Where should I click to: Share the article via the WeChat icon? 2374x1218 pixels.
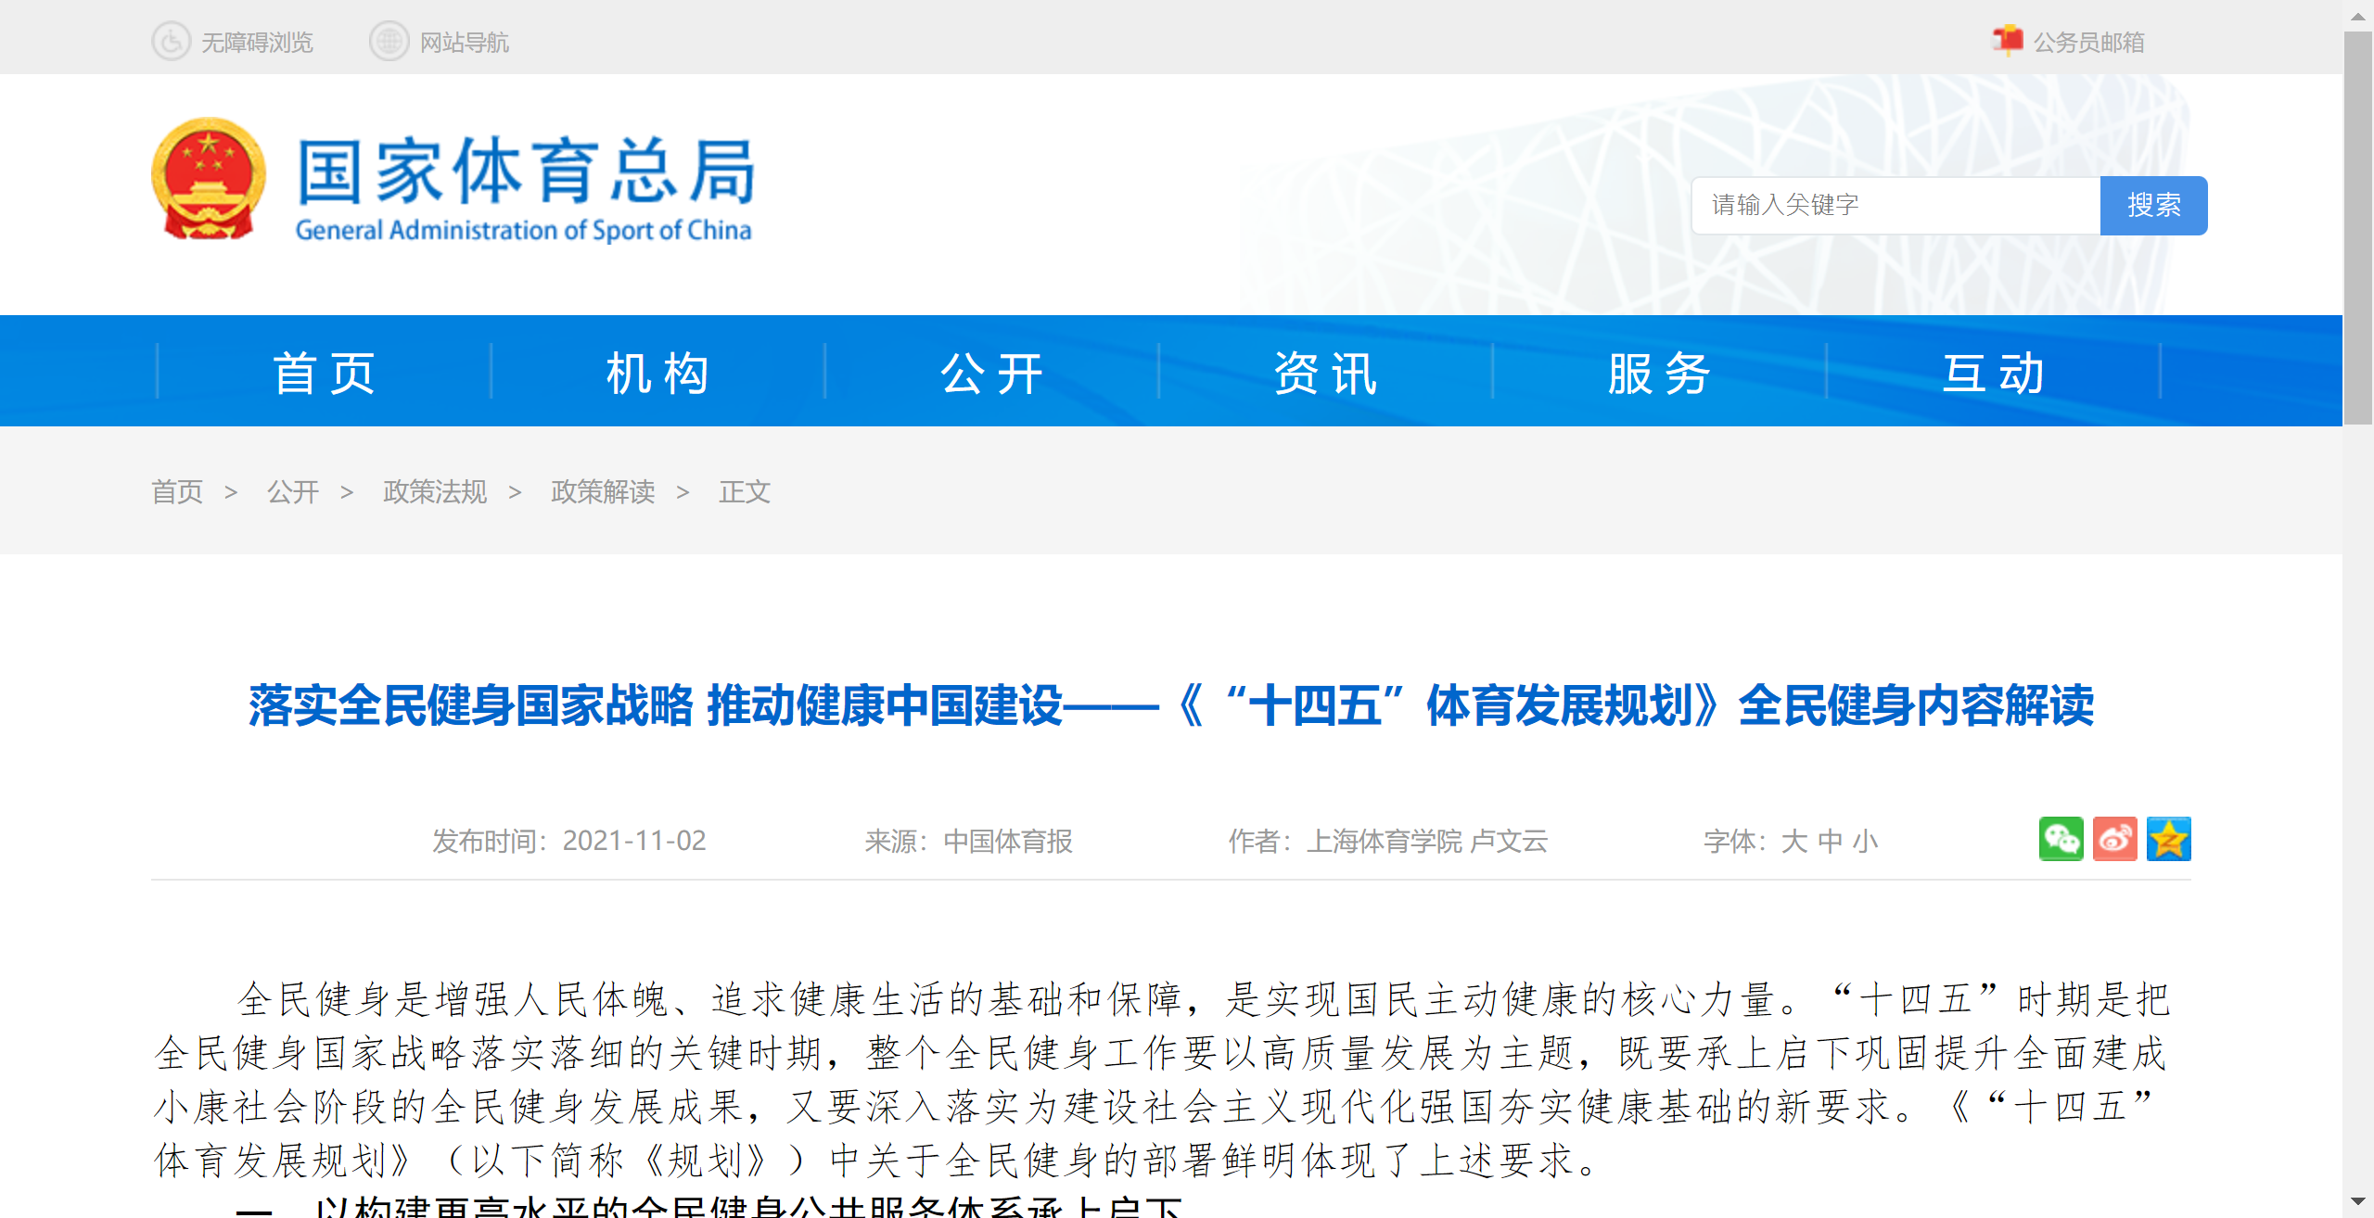pos(2062,839)
